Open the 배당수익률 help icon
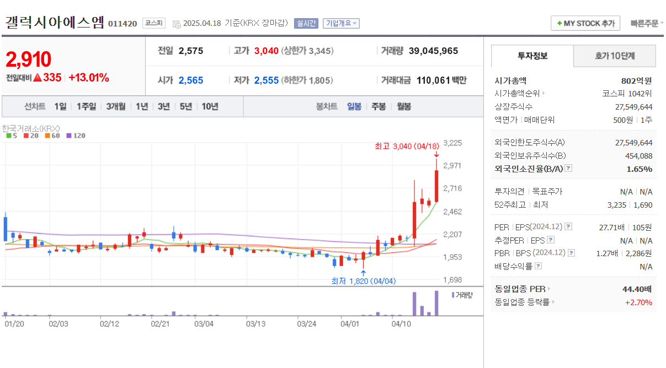 pyautogui.click(x=538, y=266)
